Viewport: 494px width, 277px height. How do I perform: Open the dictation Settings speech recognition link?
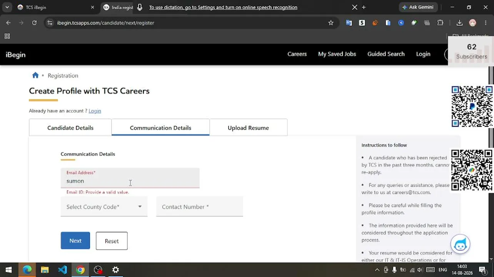(x=223, y=7)
